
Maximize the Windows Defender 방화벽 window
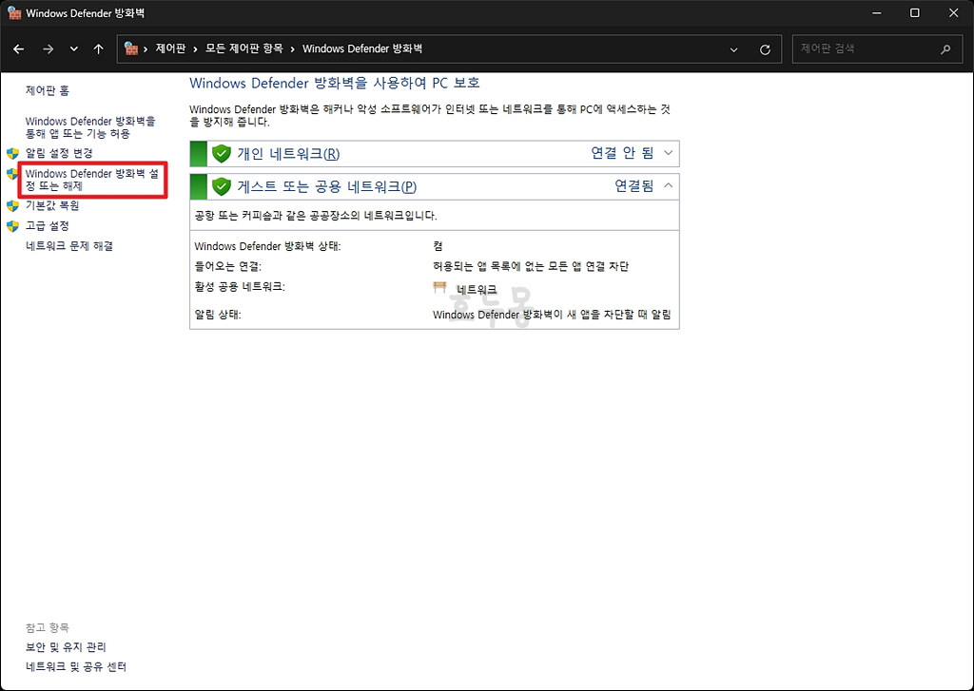(914, 13)
